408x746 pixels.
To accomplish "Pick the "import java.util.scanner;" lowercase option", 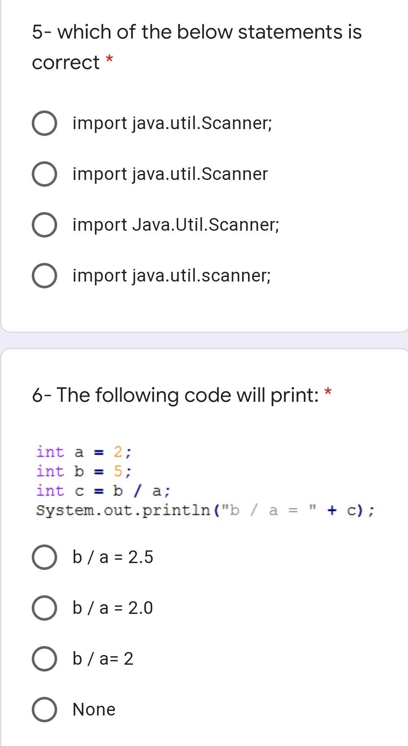I will click(44, 276).
